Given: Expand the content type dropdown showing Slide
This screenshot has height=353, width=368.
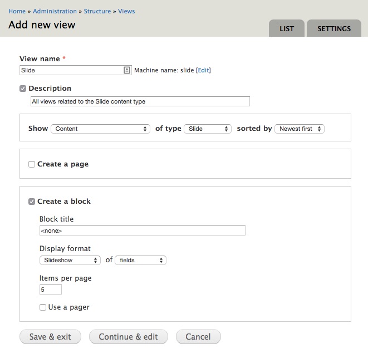Looking at the screenshot, I should click(x=207, y=129).
